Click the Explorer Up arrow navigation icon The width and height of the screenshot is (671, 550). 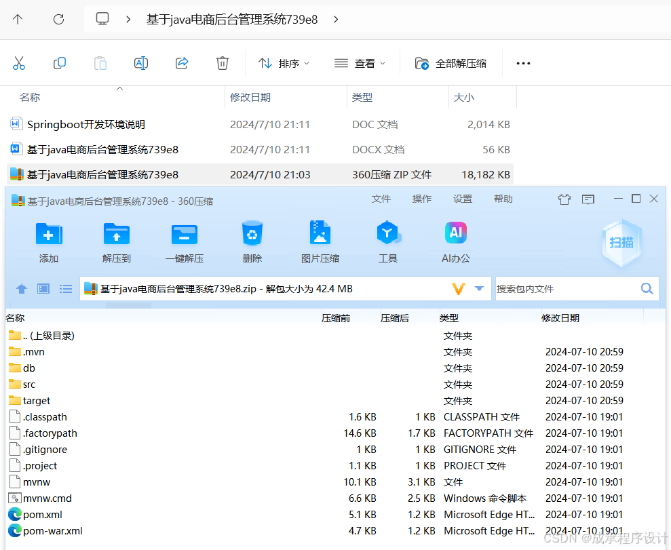tap(18, 19)
